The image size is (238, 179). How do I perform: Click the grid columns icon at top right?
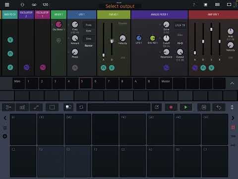point(217,4)
